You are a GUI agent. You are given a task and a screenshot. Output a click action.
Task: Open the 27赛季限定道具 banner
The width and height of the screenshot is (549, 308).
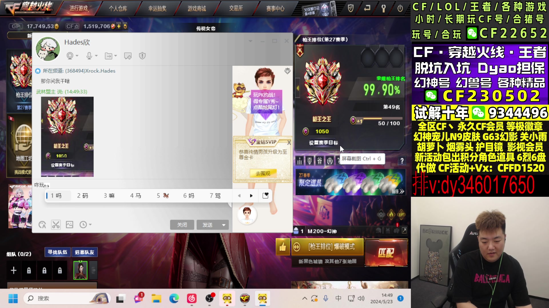tap(351, 182)
